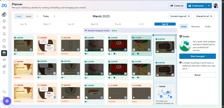224x108 pixels.
Task: Open Mon 6:00 PM Instagram post with 4 likes
Action: point(47,69)
